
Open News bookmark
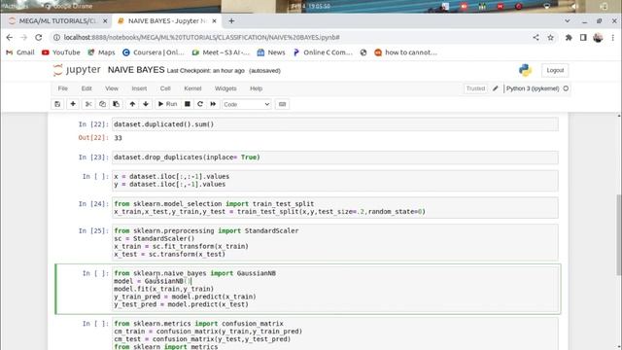tap(271, 52)
